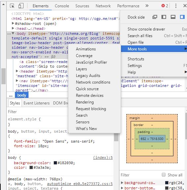Viewport: 187px width, 190px height.
Task: Click the breadcrumb ellipsis
Action: pyautogui.click(x=11, y=95)
